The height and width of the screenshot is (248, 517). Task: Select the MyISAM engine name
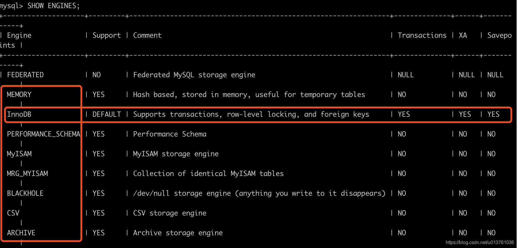coord(19,154)
